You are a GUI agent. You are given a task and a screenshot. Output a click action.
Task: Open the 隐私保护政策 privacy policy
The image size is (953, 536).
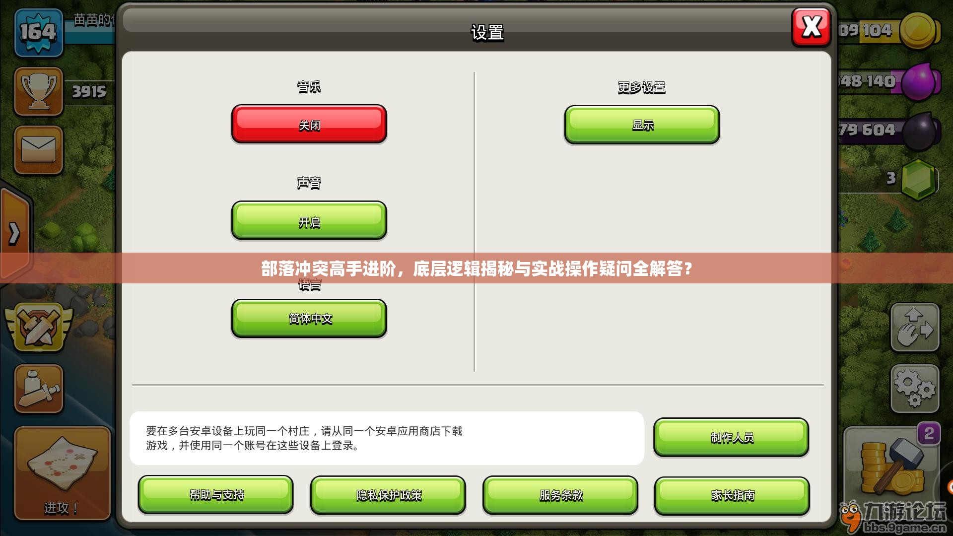pos(388,495)
